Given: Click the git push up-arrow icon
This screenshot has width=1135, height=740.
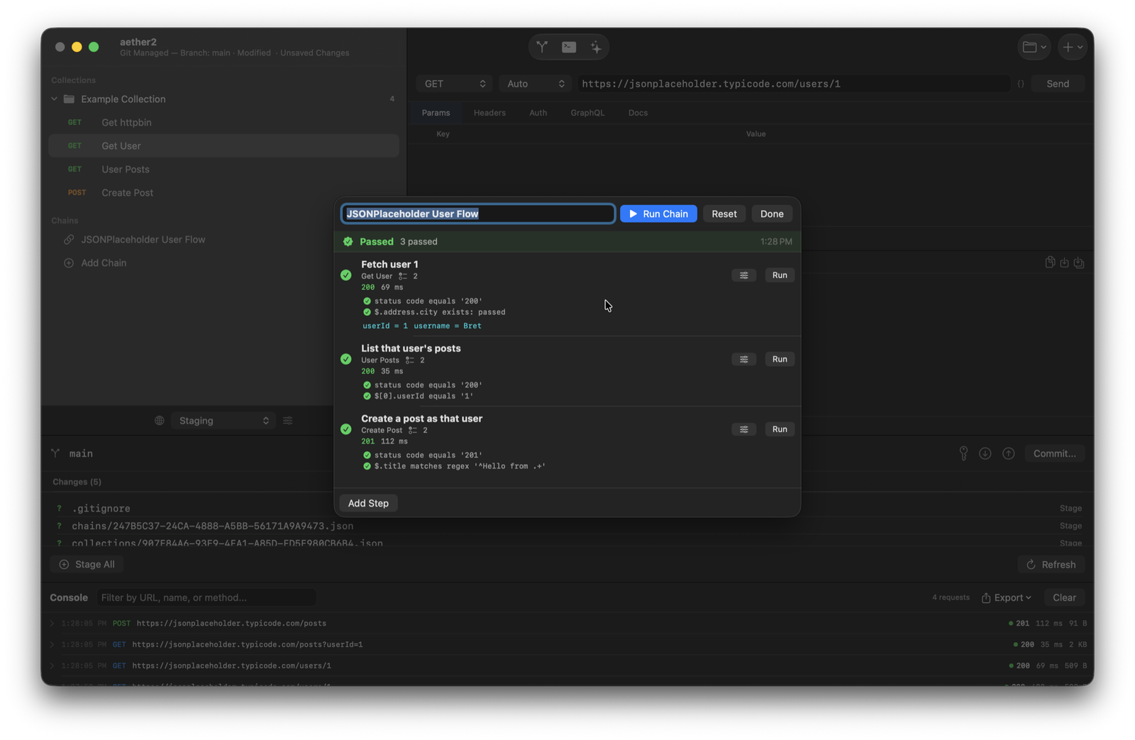Looking at the screenshot, I should tap(1008, 453).
